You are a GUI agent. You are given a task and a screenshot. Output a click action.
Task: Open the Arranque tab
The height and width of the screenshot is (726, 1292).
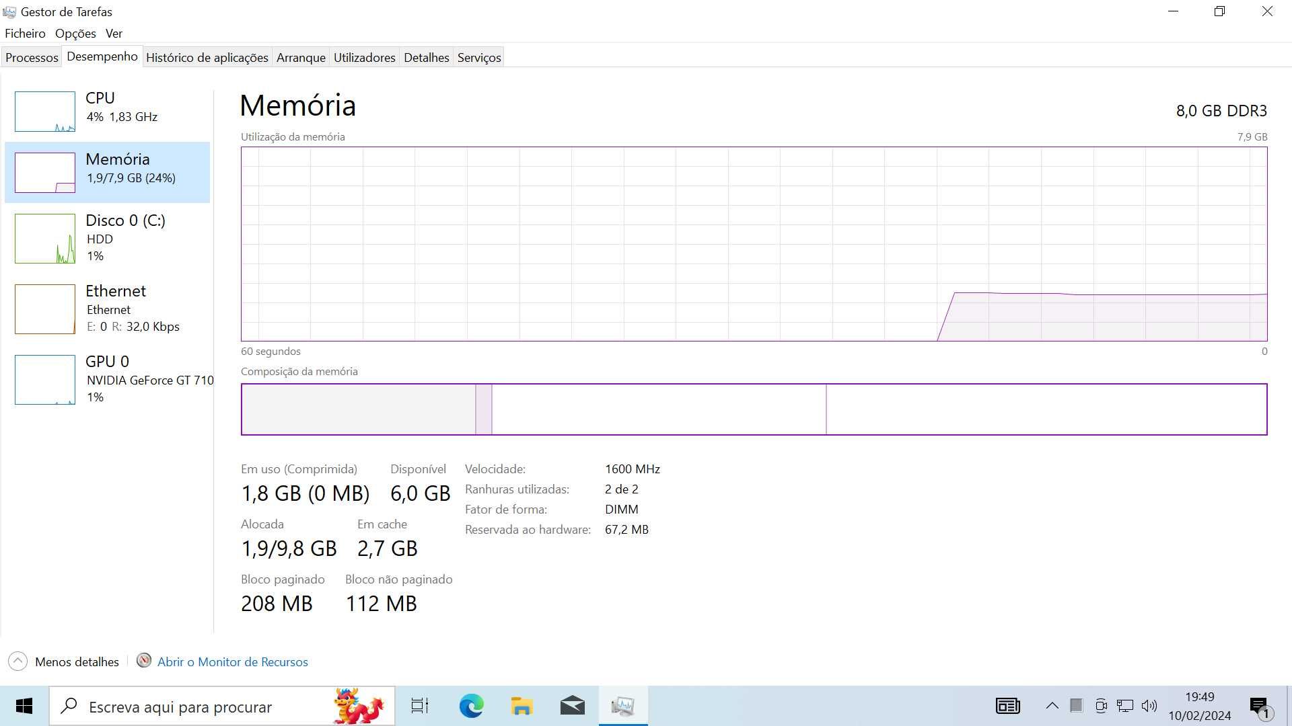coord(301,57)
